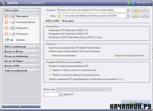Toggle Удалить мешающие PGC option
The image size is (153, 111).
click(86, 79)
